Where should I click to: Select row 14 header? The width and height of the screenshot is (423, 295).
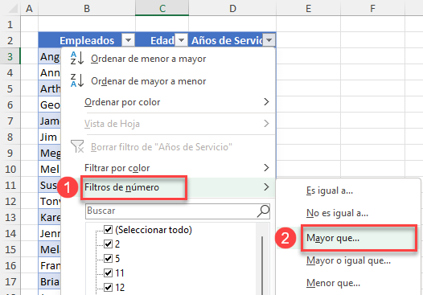pos(10,233)
